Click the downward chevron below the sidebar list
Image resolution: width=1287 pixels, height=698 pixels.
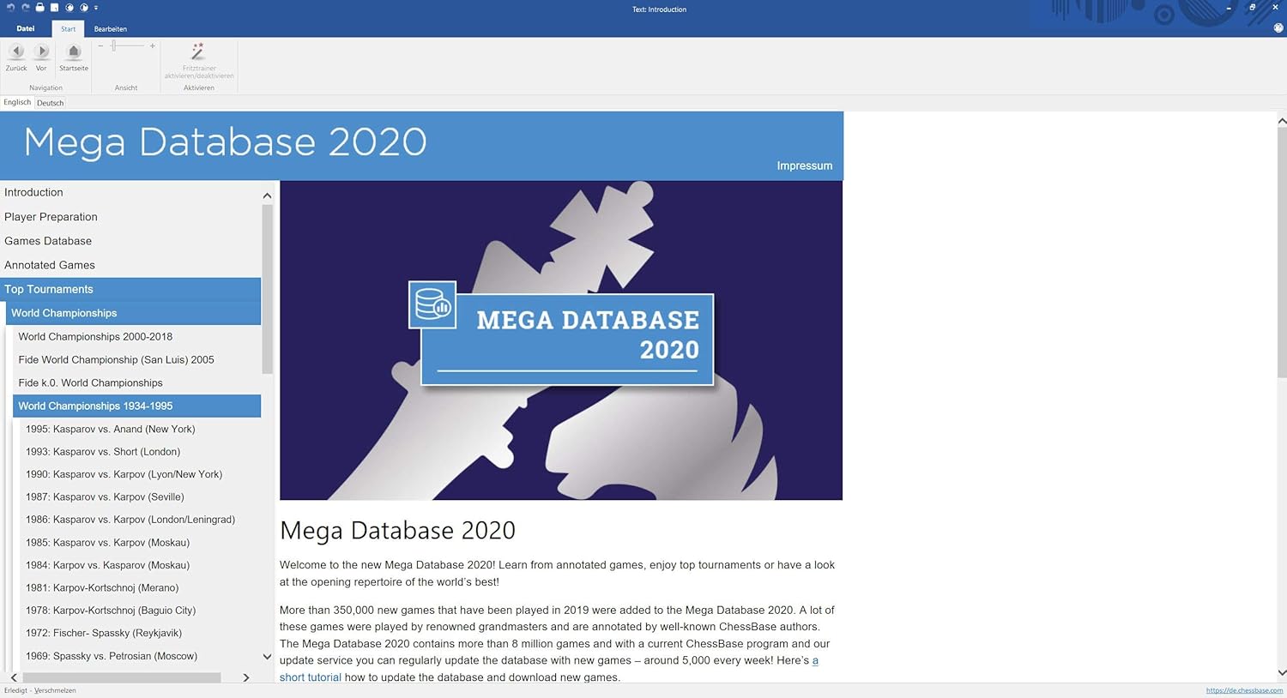pos(267,656)
